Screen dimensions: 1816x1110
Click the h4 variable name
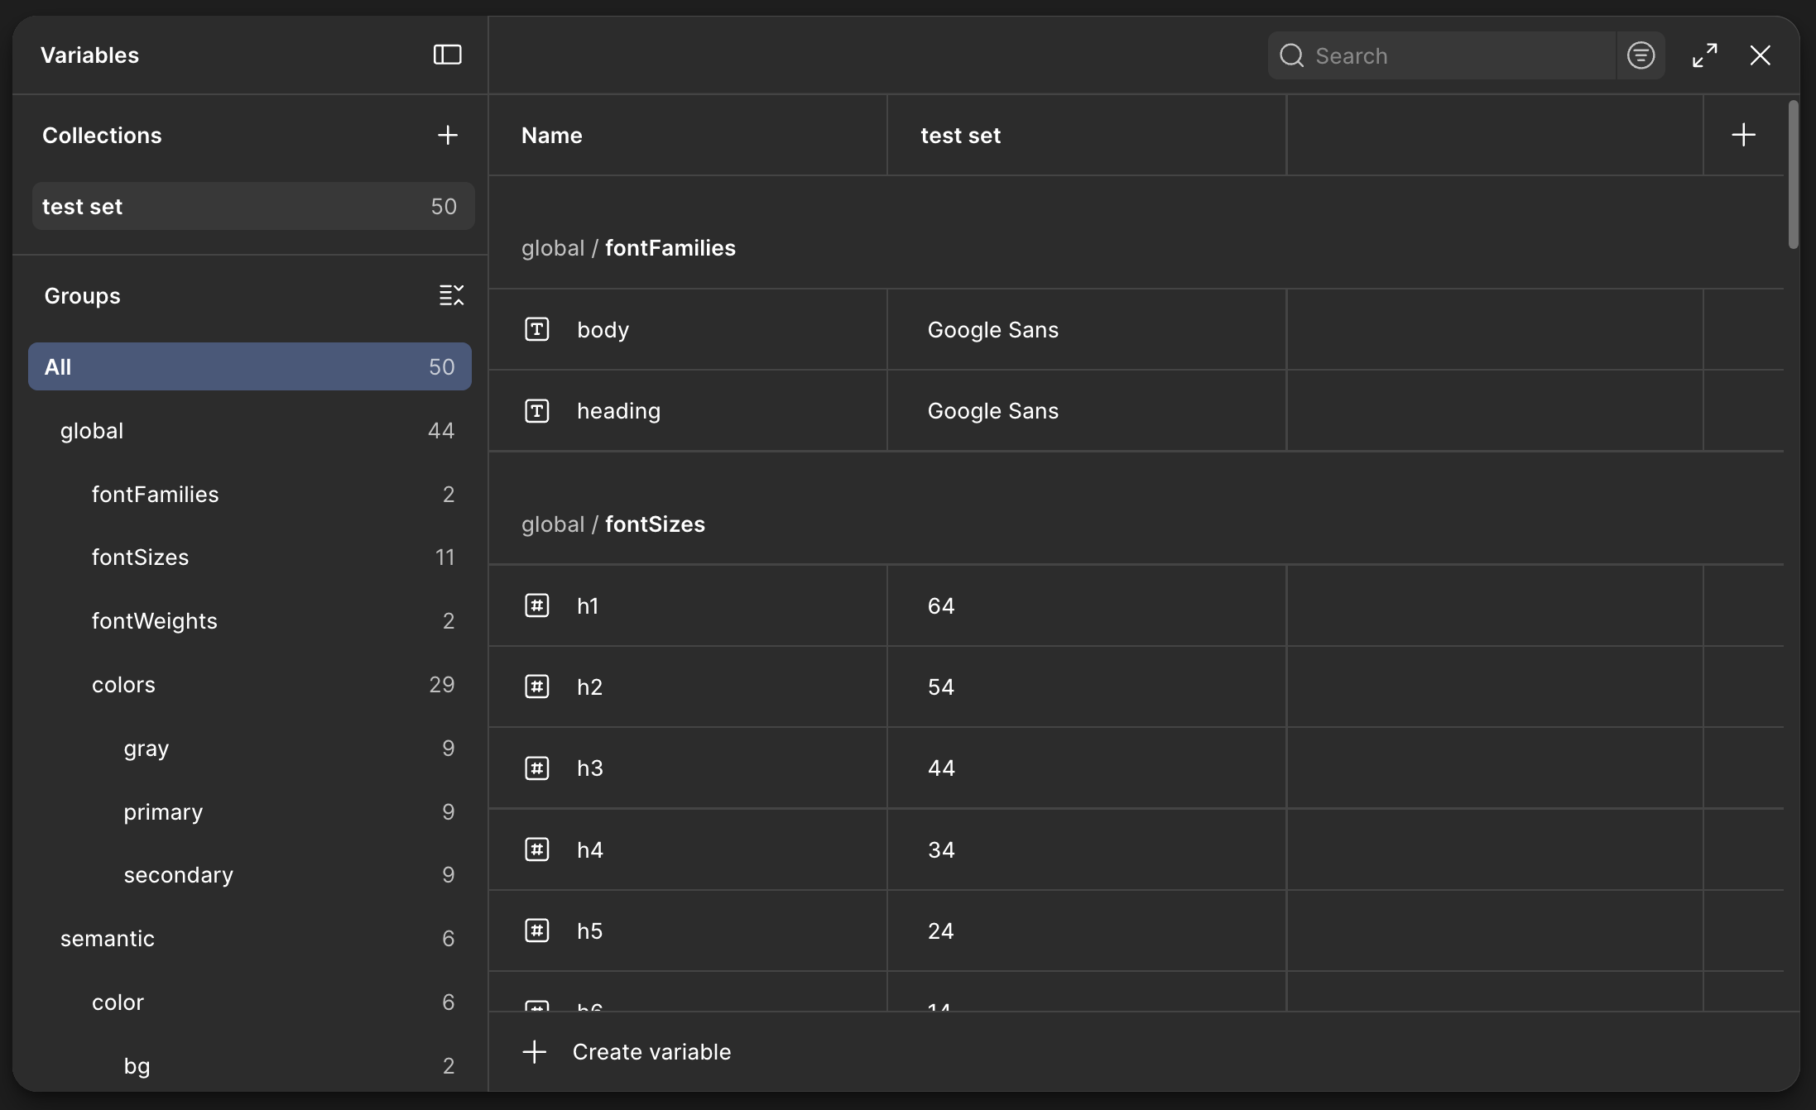tap(589, 849)
